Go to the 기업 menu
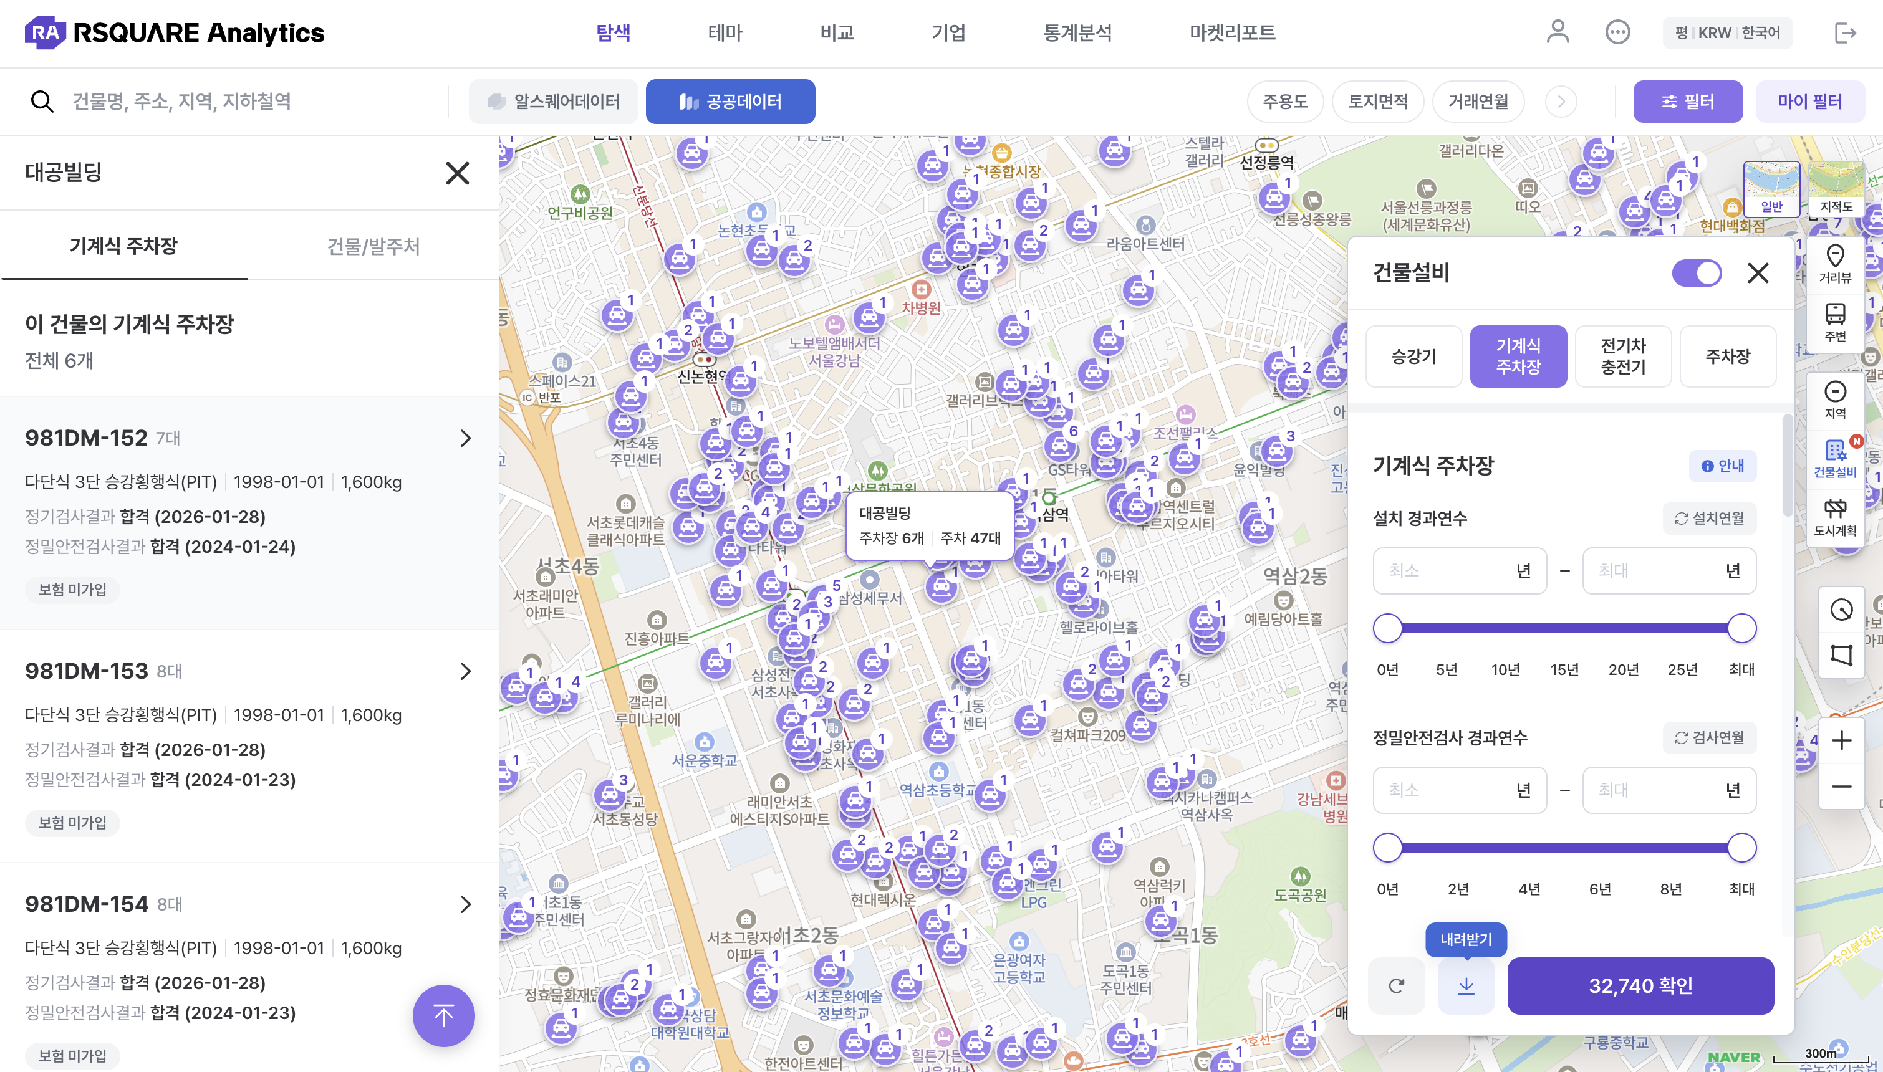The image size is (1883, 1072). click(x=948, y=33)
